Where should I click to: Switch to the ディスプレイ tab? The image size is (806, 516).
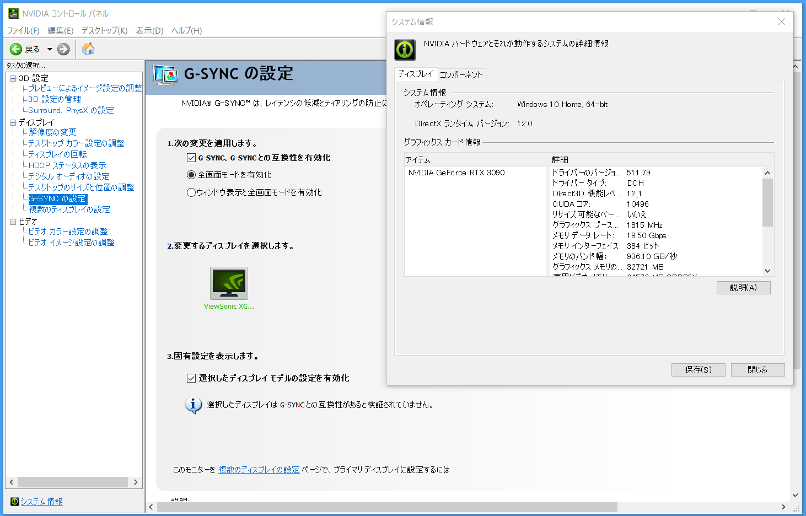click(416, 74)
